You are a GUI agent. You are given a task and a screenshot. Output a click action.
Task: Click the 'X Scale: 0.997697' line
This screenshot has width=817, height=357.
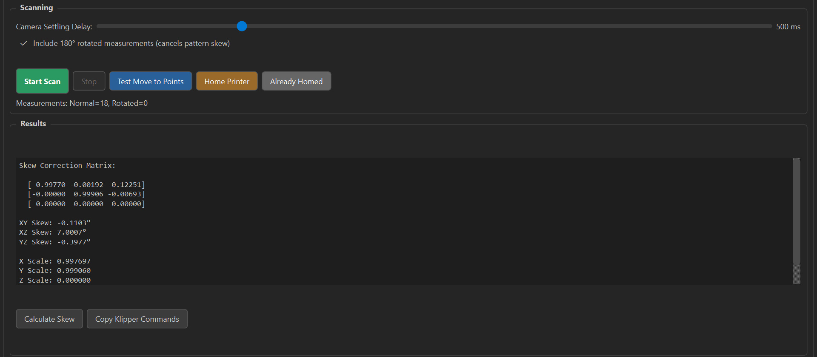(54, 261)
